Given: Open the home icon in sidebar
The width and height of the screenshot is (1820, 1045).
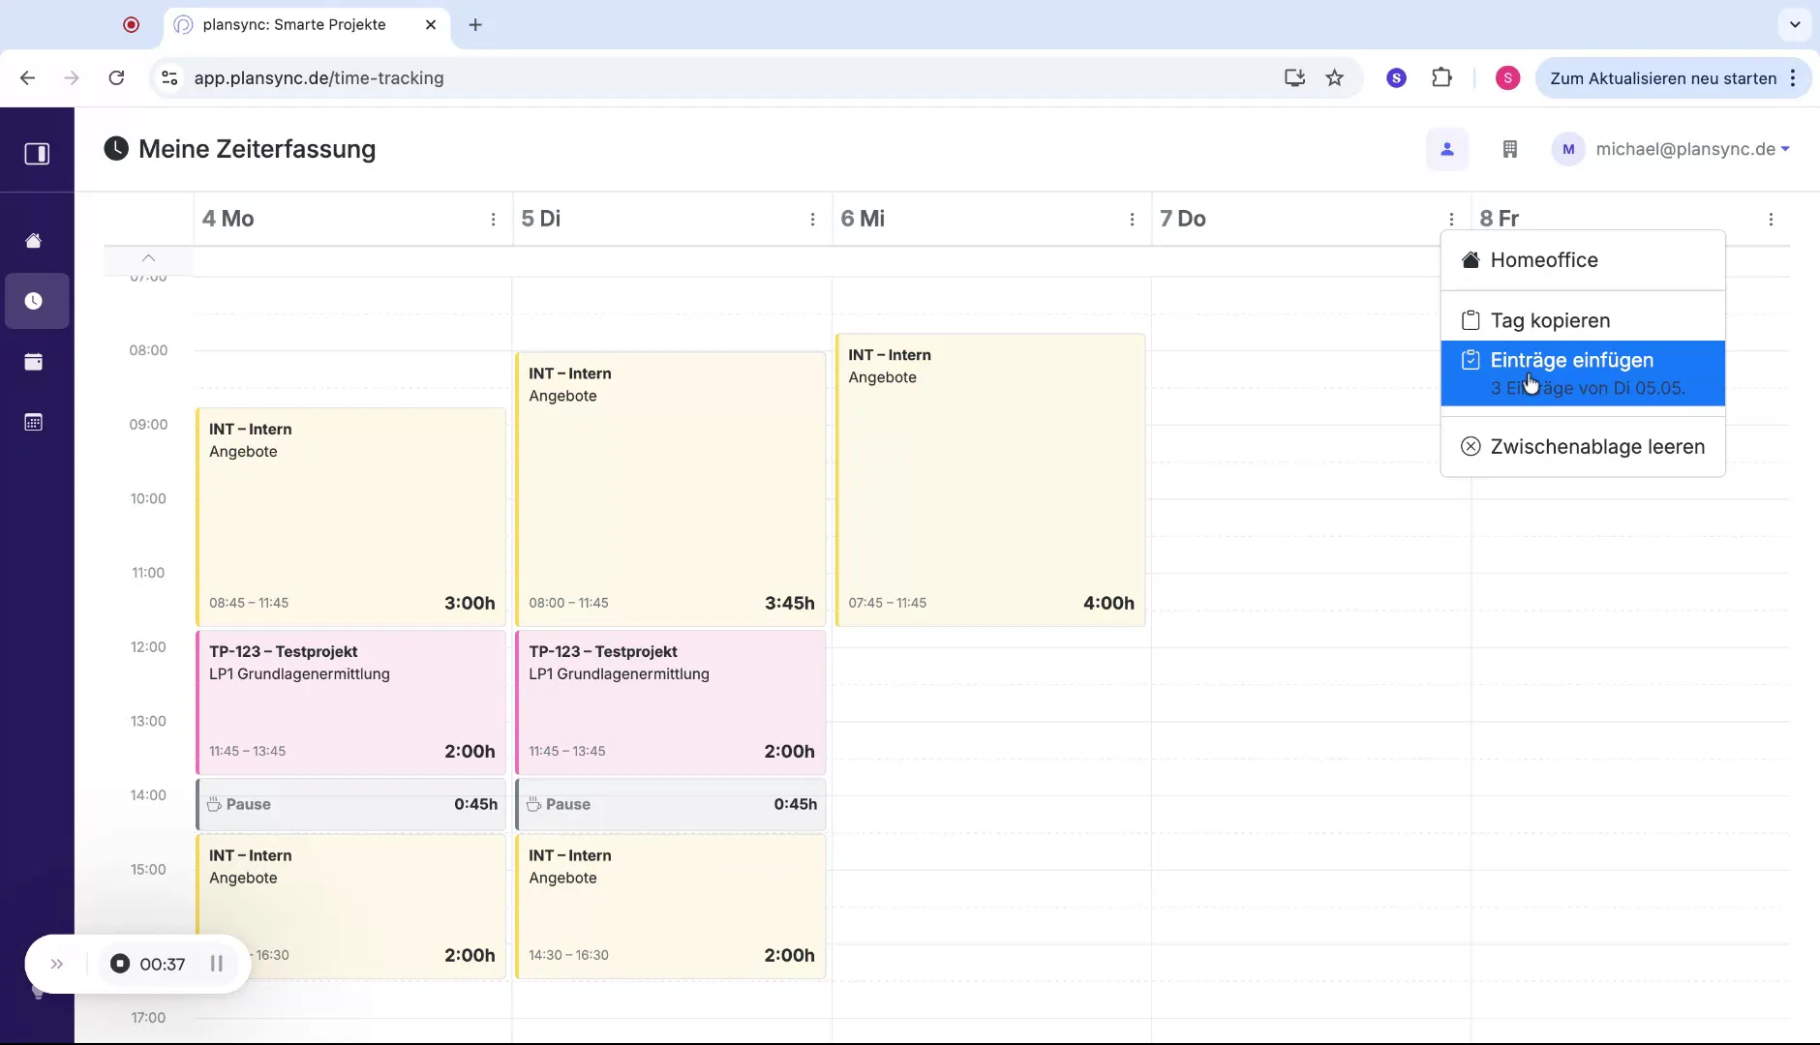Looking at the screenshot, I should [34, 241].
